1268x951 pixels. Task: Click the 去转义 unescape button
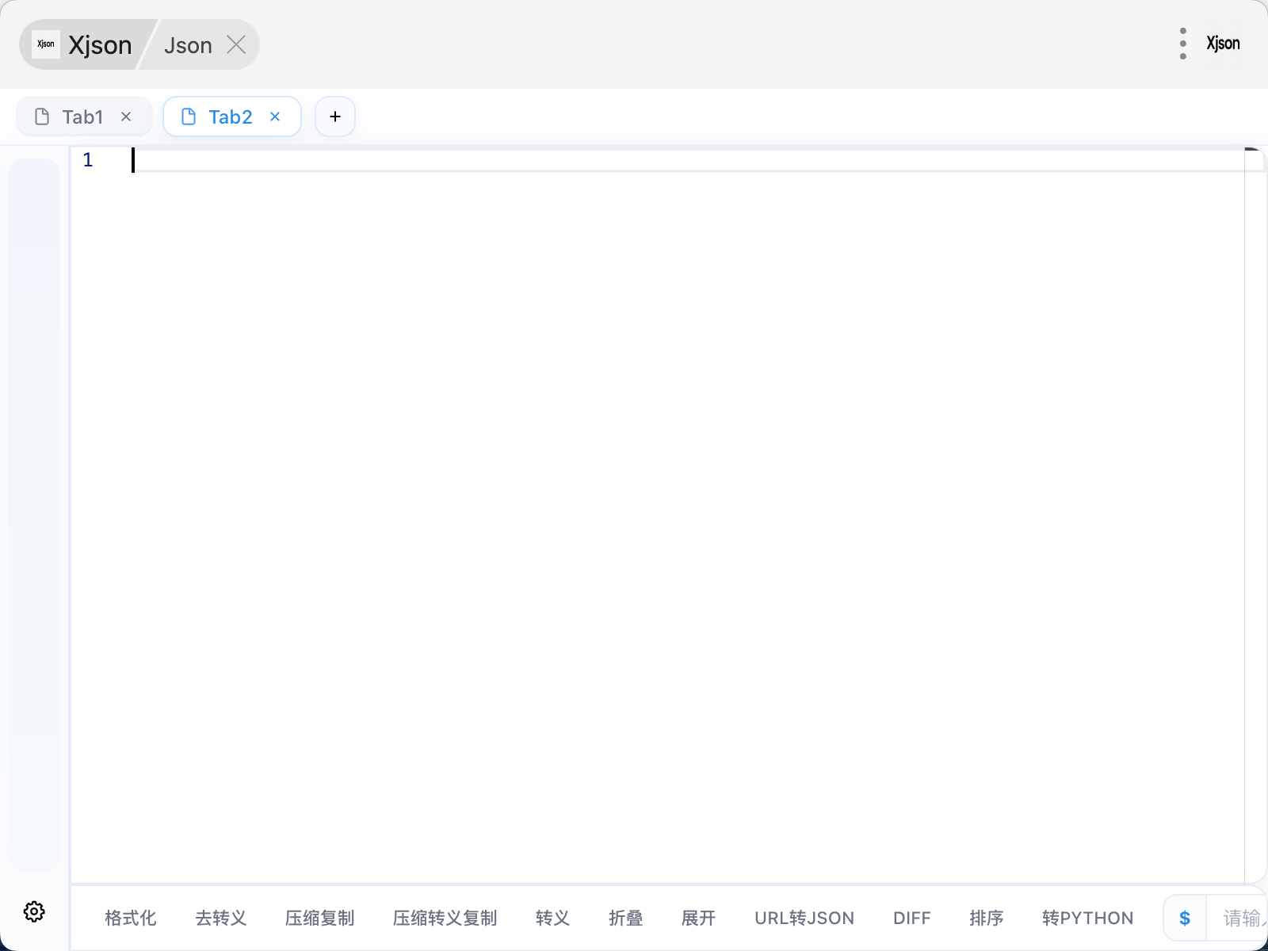click(x=221, y=918)
